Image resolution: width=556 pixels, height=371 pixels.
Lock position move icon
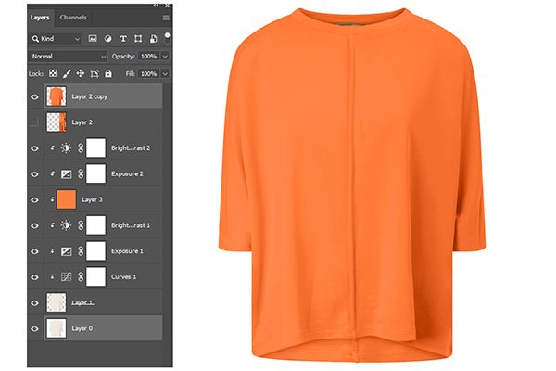(x=81, y=73)
